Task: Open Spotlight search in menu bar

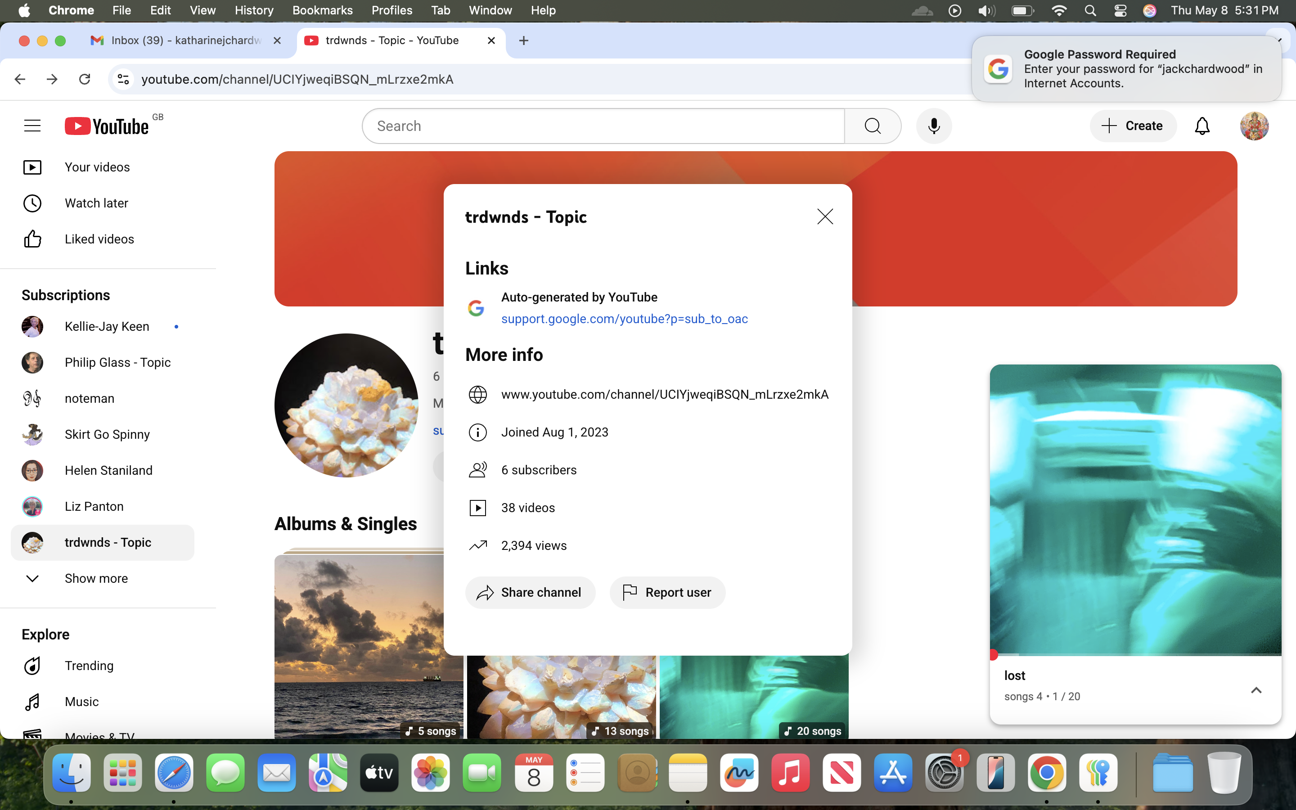Action: (x=1090, y=10)
